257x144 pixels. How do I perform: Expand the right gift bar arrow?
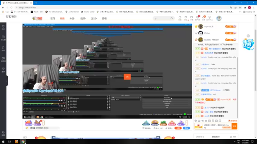[187, 123]
